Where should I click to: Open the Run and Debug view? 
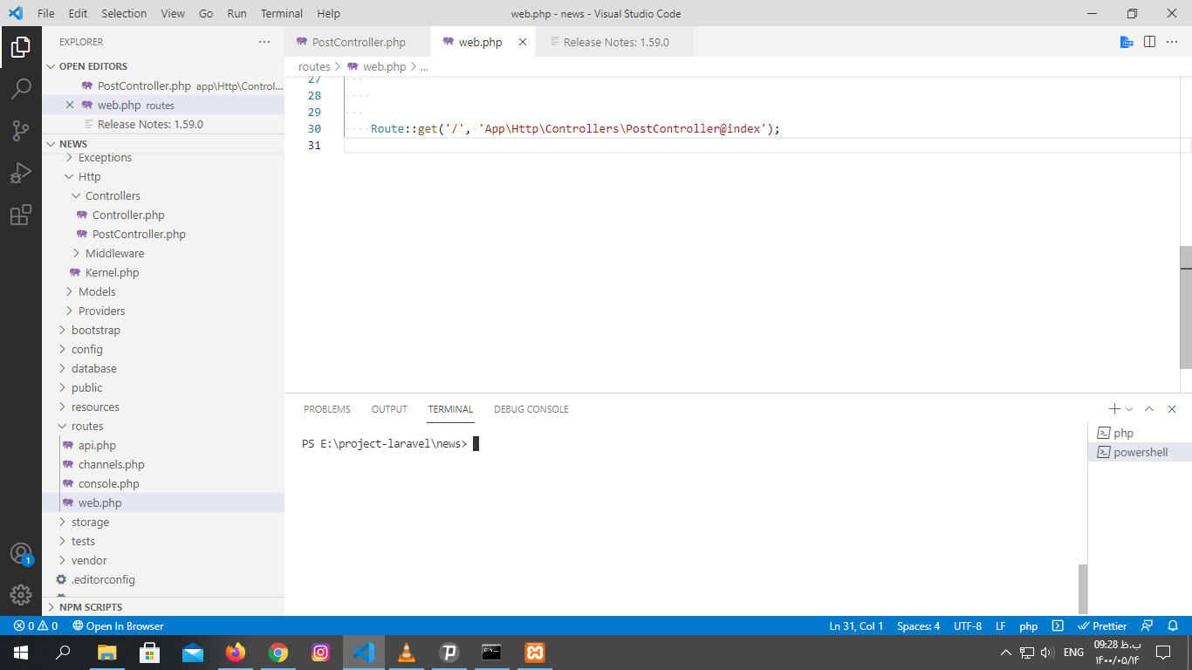[x=21, y=173]
